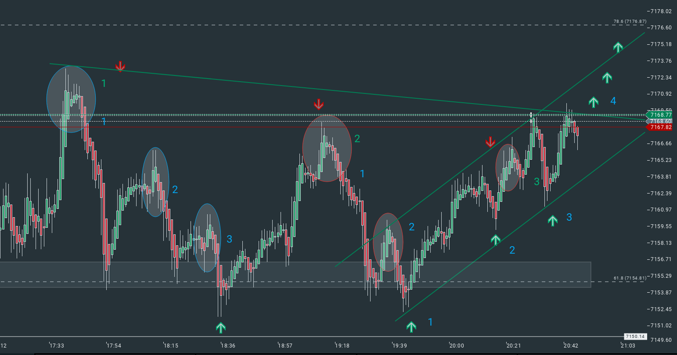
Task: Click the 17:54 time axis label
Action: click(x=114, y=346)
